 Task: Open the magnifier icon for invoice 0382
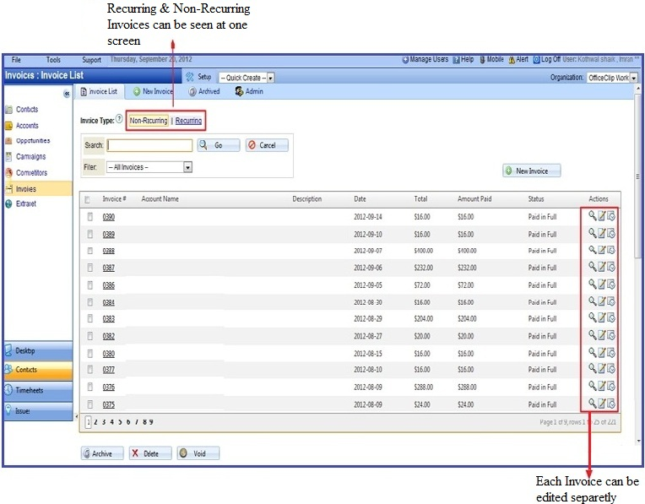592,335
